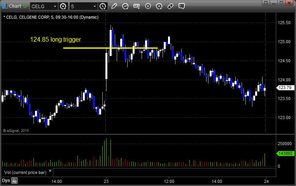Image resolution: width=296 pixels, height=186 pixels.
Task: Click the 23 date axis label
Action: tap(106, 181)
